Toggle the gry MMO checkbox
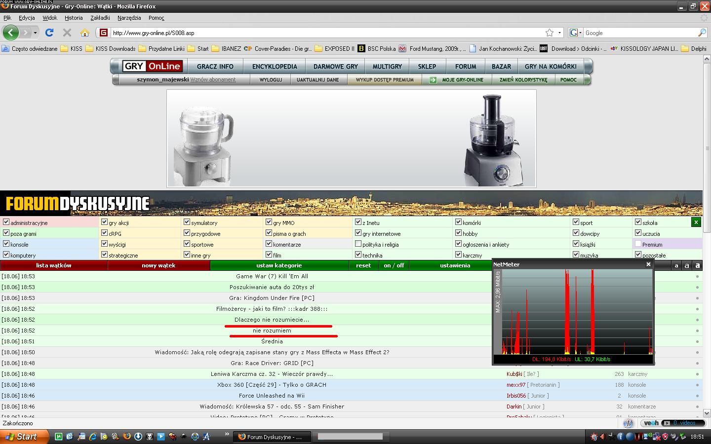This screenshot has width=711, height=444. [x=269, y=222]
